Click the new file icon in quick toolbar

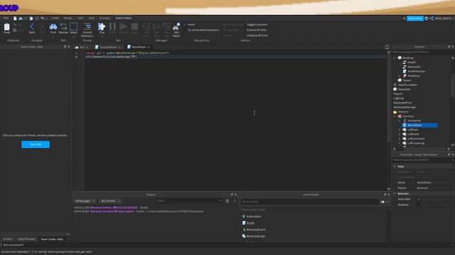coord(15,18)
